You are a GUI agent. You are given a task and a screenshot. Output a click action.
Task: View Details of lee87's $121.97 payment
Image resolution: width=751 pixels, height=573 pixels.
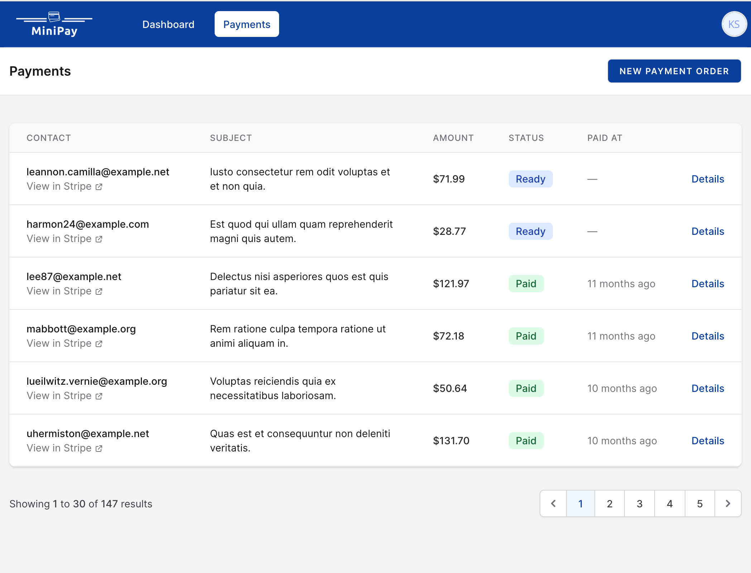708,284
